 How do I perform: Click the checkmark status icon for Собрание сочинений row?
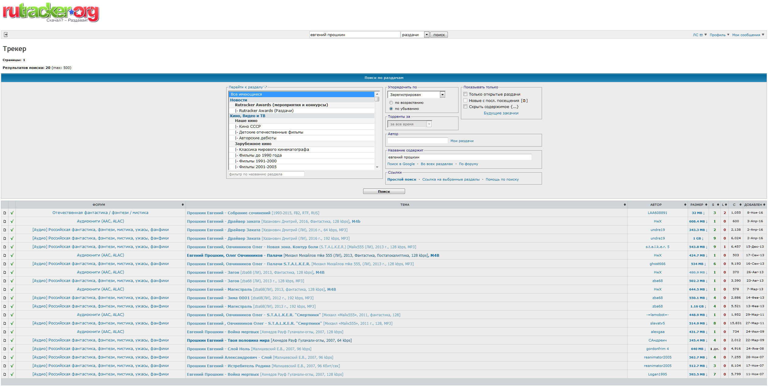(x=12, y=213)
